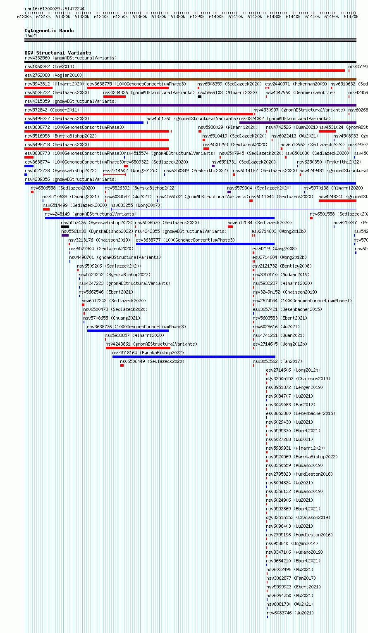The image size is (368, 633).
Task: Select nsv4530997 (gnomADStructuralVariants) label
Action: tap(299, 110)
